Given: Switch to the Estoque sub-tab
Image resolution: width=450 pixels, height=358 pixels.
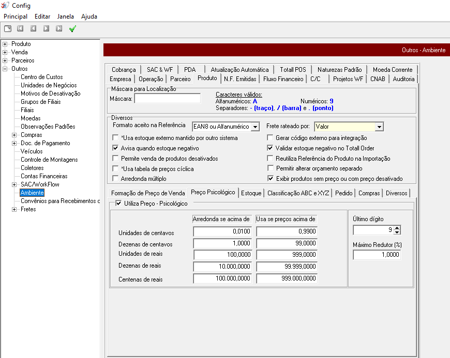Looking at the screenshot, I should (x=251, y=193).
